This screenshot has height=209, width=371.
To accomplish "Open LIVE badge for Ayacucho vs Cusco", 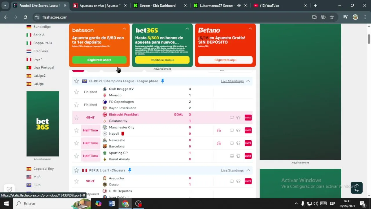I will 248,181.
